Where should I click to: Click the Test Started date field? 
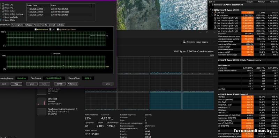coord(54,78)
